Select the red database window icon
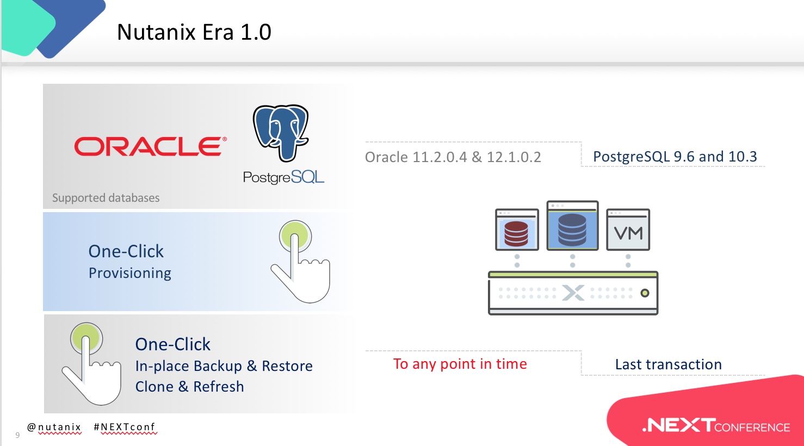Screen dimensions: 804x446 (x=517, y=230)
